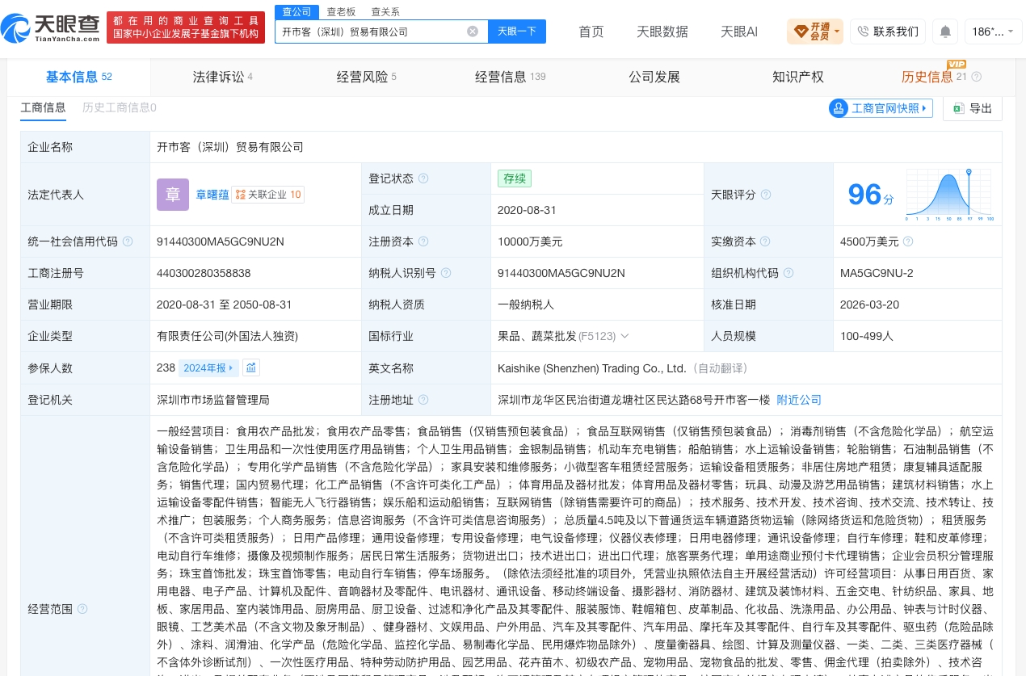The image size is (1026, 676).
Task: Click the help icon beside 组织机构代码
Action: point(788,273)
